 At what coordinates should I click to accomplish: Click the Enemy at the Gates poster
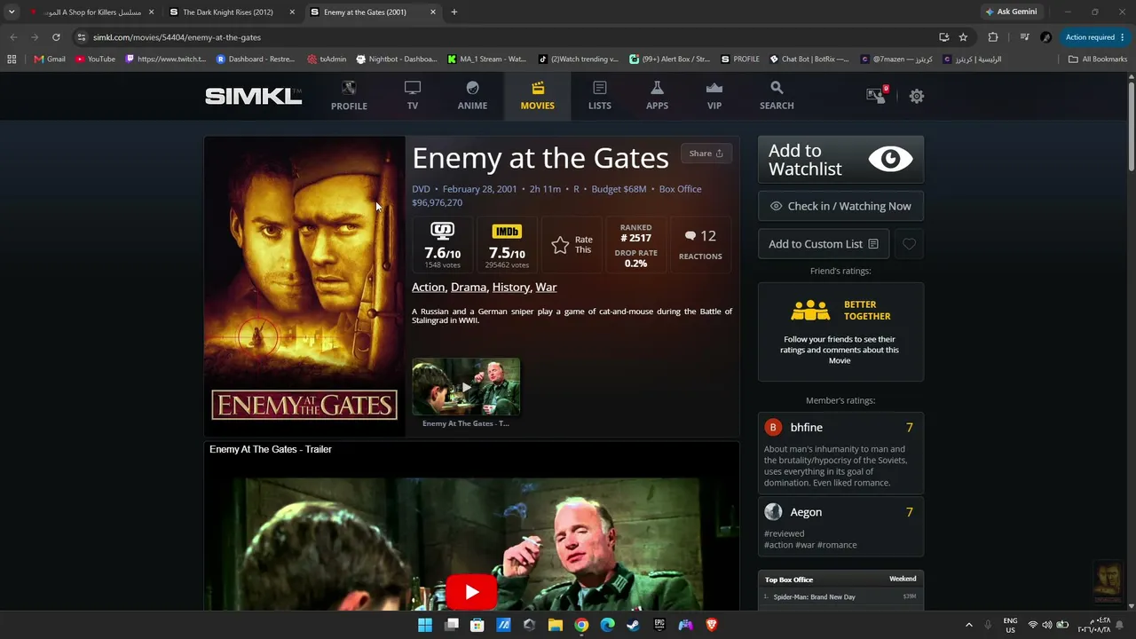click(304, 286)
